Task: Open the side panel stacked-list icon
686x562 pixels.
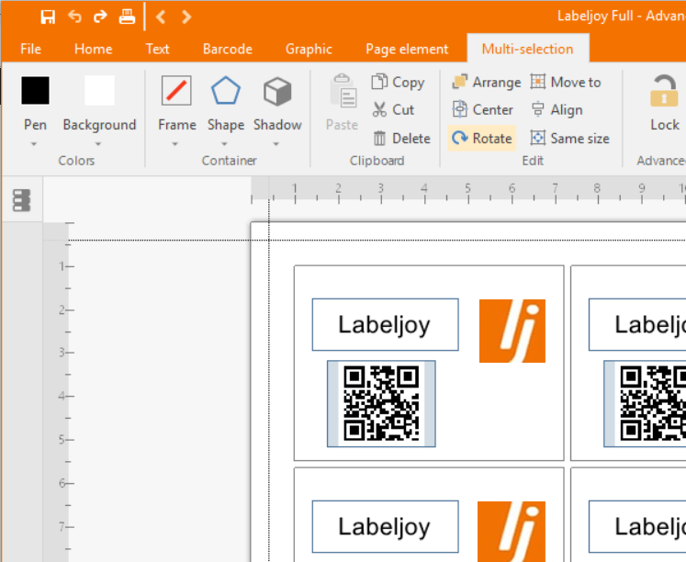Action: click(21, 200)
